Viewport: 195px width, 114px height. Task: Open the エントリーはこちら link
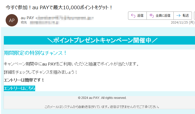pyautogui.click(x=19, y=88)
